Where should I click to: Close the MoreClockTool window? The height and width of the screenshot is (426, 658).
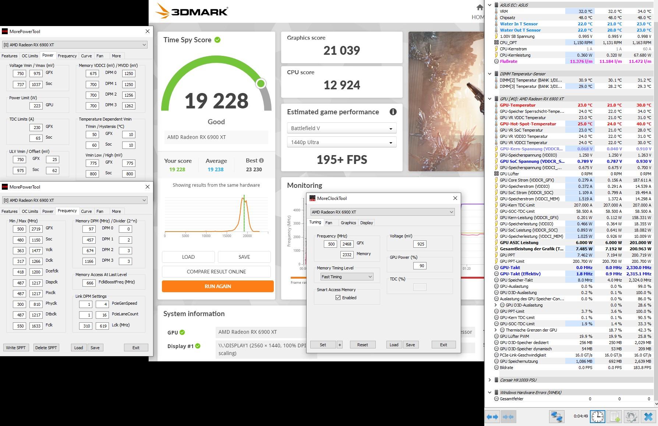[455, 198]
